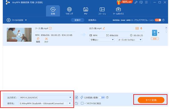This screenshot has height=109, width=171.
Task: Click the ファイルを追加 button
Action: (x=15, y=20)
